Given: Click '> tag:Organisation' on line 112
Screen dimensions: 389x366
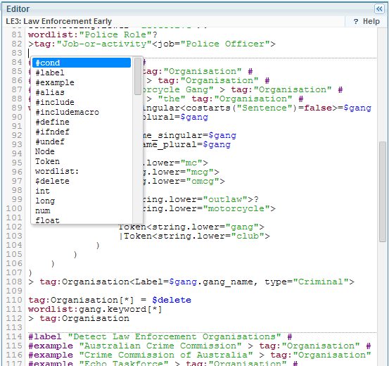Looking at the screenshot, I should [79, 318].
